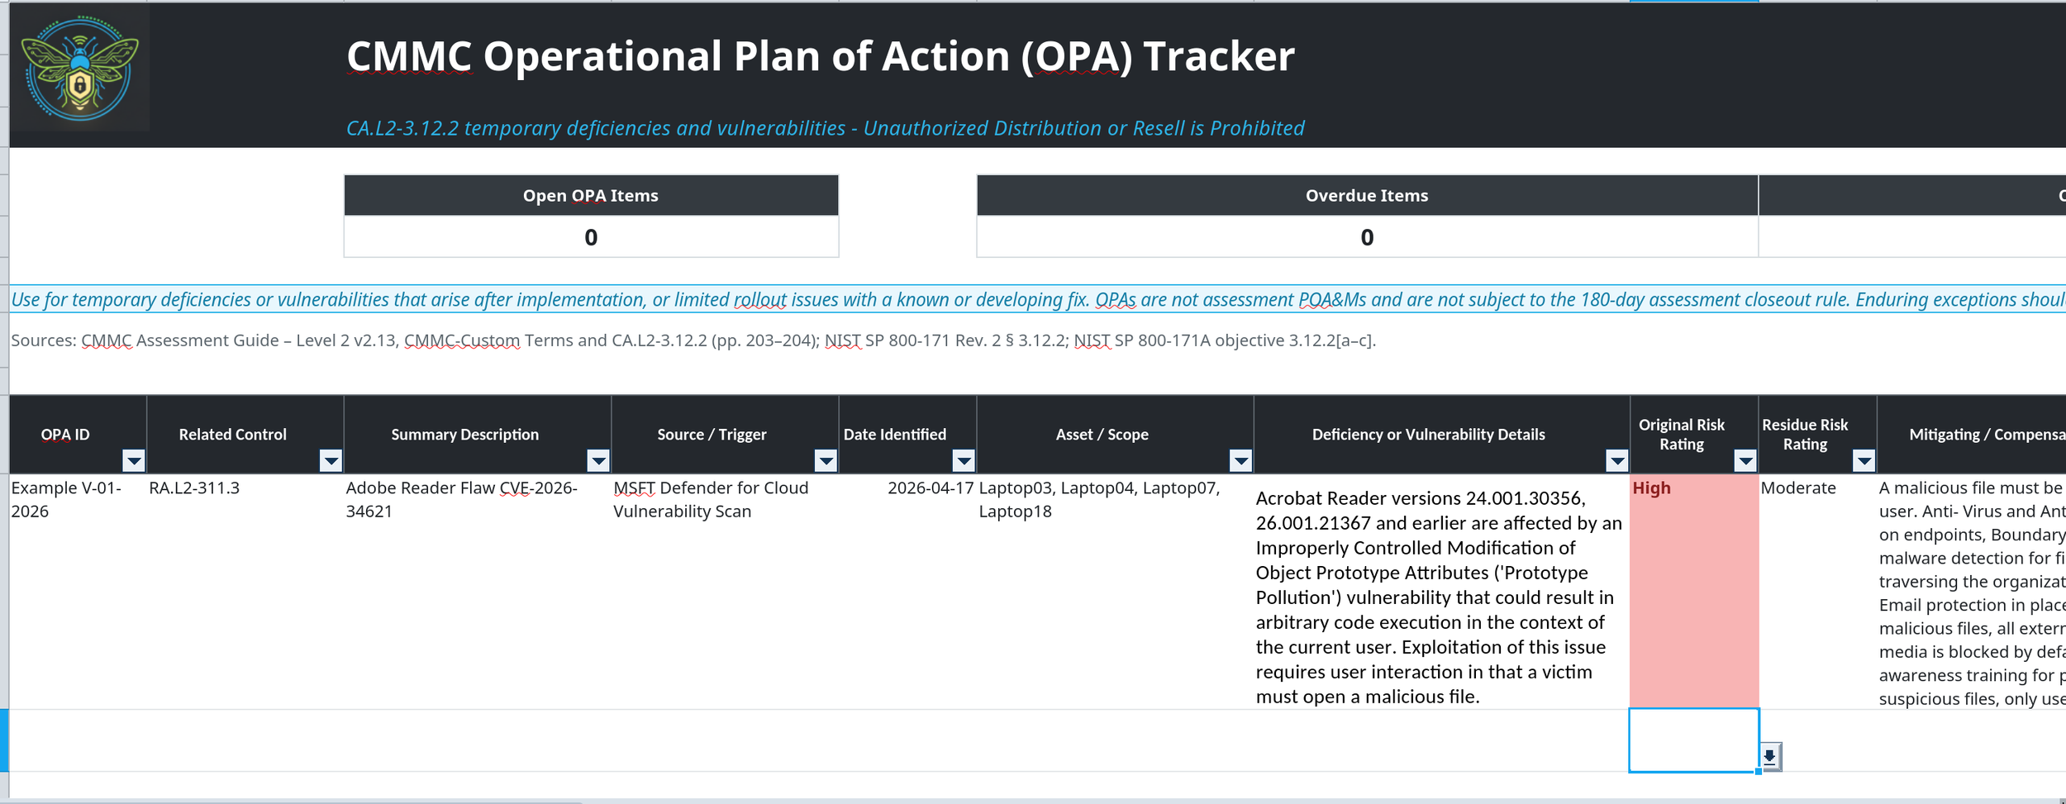Viewport: 2066px width, 804px height.
Task: Click the 'Use for temporary deficiencies' note row
Action: click(x=1037, y=299)
